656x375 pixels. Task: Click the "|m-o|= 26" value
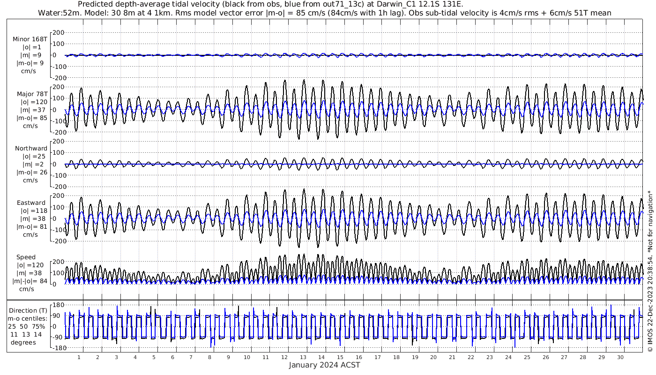(31, 172)
